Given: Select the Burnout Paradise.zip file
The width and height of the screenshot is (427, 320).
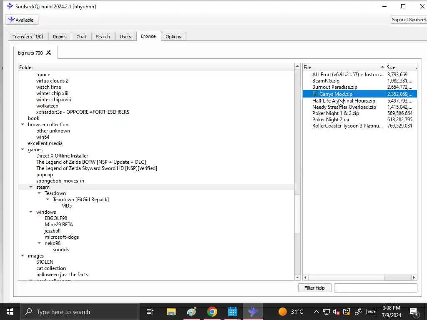Looking at the screenshot, I should pyautogui.click(x=335, y=87).
